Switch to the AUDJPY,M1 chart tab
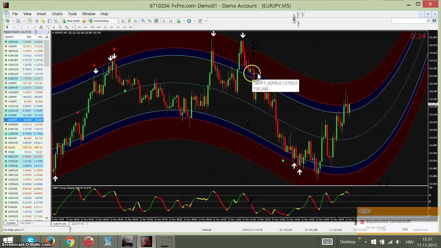 (x=78, y=224)
